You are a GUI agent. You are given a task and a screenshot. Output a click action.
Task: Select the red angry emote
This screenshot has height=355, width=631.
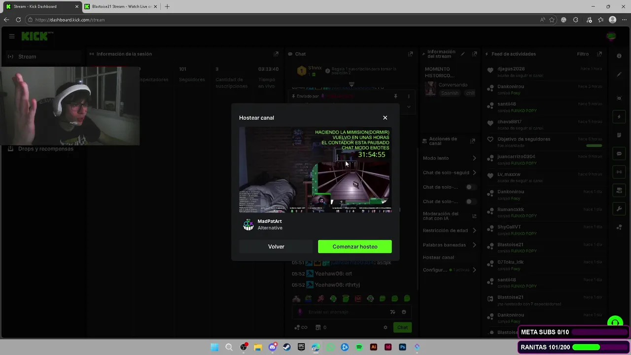(x=358, y=298)
